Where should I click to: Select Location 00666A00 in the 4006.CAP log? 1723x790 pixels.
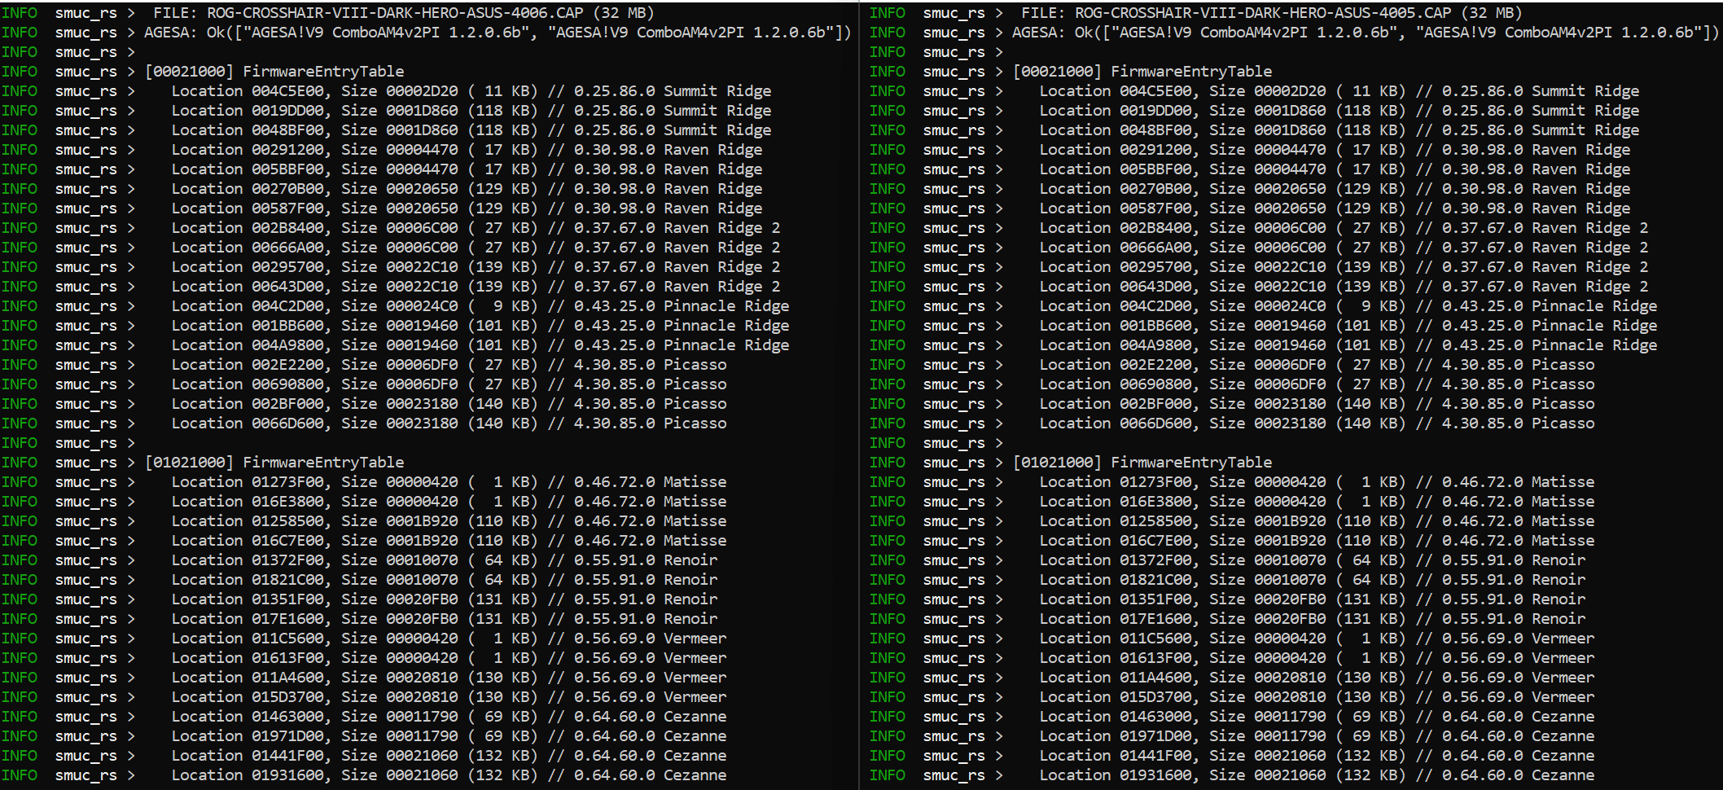(x=248, y=248)
